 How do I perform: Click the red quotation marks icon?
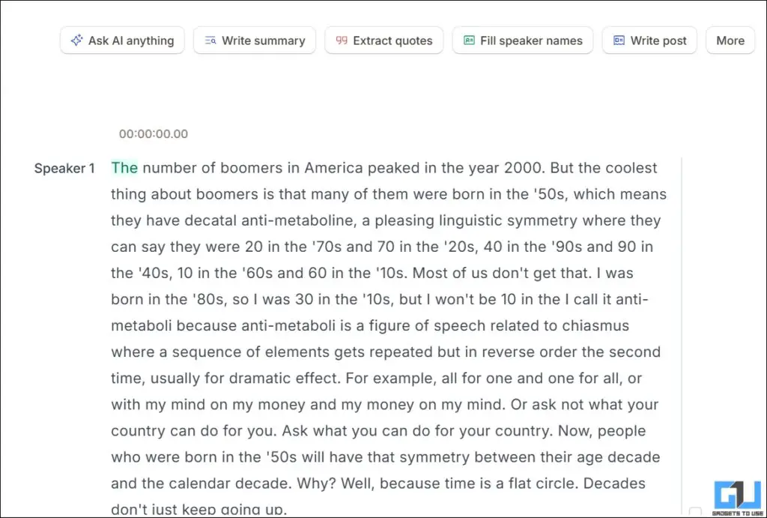click(342, 40)
